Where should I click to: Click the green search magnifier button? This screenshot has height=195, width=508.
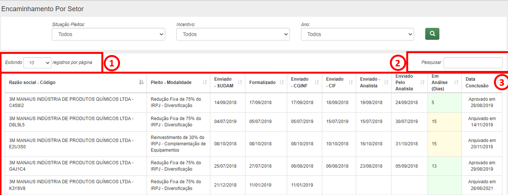point(432,33)
